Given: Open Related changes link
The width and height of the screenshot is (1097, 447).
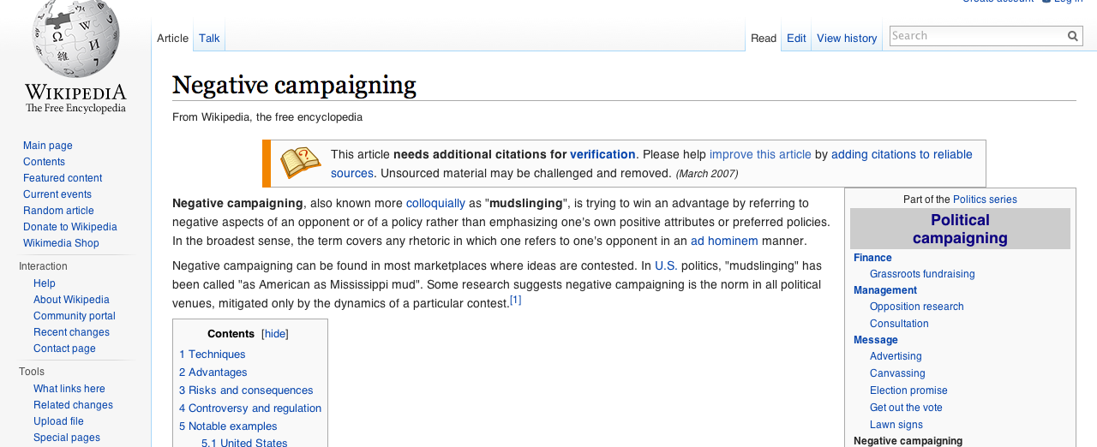Looking at the screenshot, I should coord(73,405).
